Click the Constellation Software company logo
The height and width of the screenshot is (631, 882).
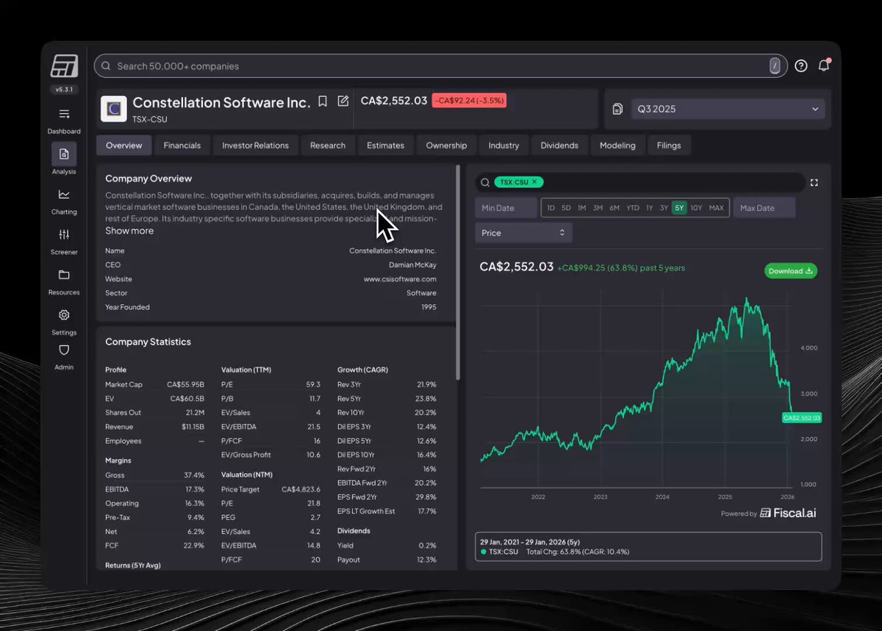pyautogui.click(x=114, y=109)
